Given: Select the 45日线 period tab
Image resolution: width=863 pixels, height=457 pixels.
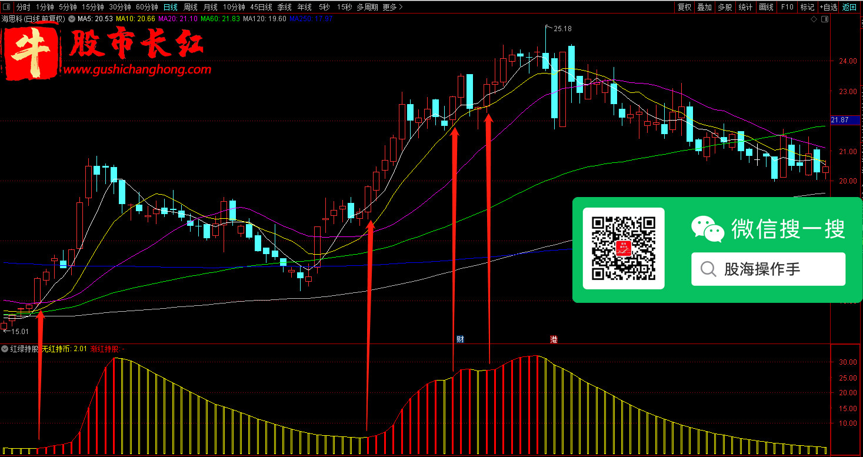Looking at the screenshot, I should [x=261, y=7].
